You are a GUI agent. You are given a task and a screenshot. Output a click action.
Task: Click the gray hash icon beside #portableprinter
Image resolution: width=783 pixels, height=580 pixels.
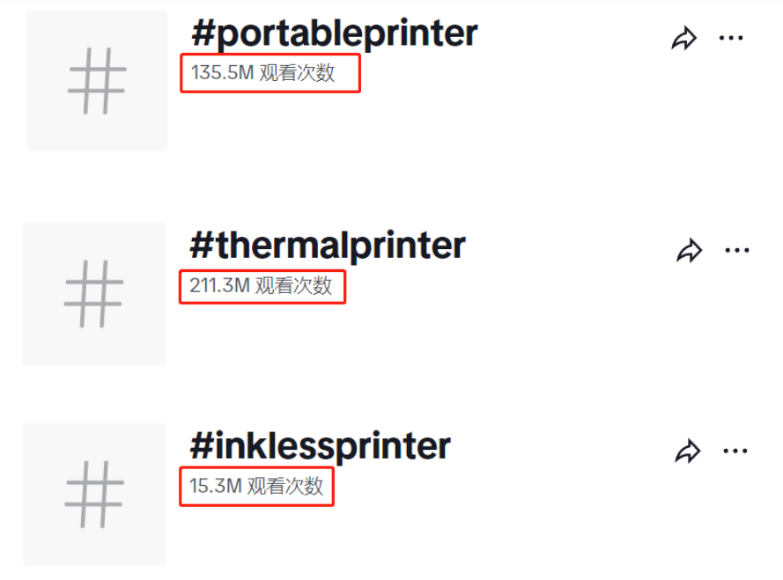98,81
